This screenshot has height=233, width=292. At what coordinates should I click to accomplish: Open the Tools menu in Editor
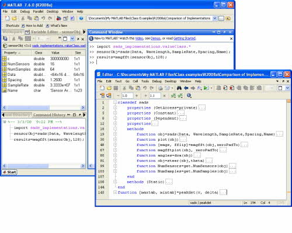point(145,81)
